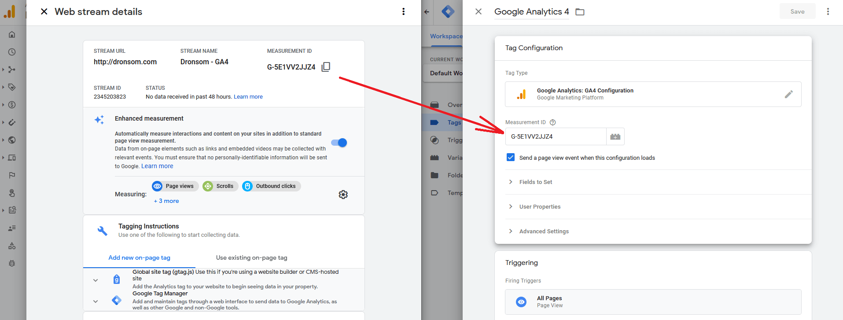Open the lifecycle flow icon in Analytics sidebar
This screenshot has height=320, width=843.
[x=12, y=70]
